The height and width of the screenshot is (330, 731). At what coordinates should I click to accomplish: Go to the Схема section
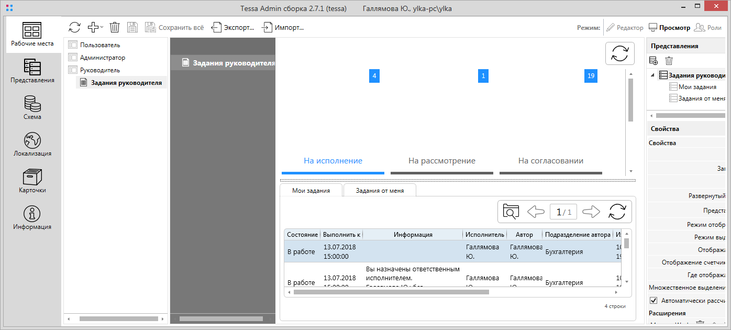32,107
